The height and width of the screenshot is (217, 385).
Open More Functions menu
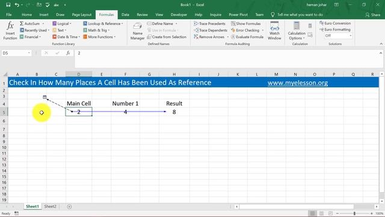point(99,37)
